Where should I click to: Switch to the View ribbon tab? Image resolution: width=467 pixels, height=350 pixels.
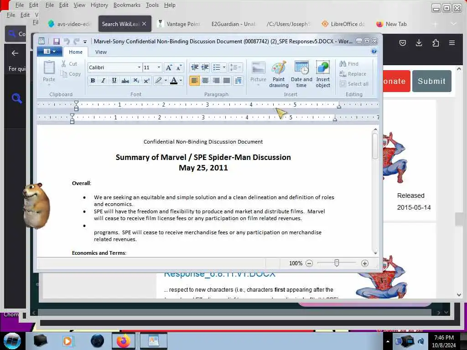pos(101,52)
